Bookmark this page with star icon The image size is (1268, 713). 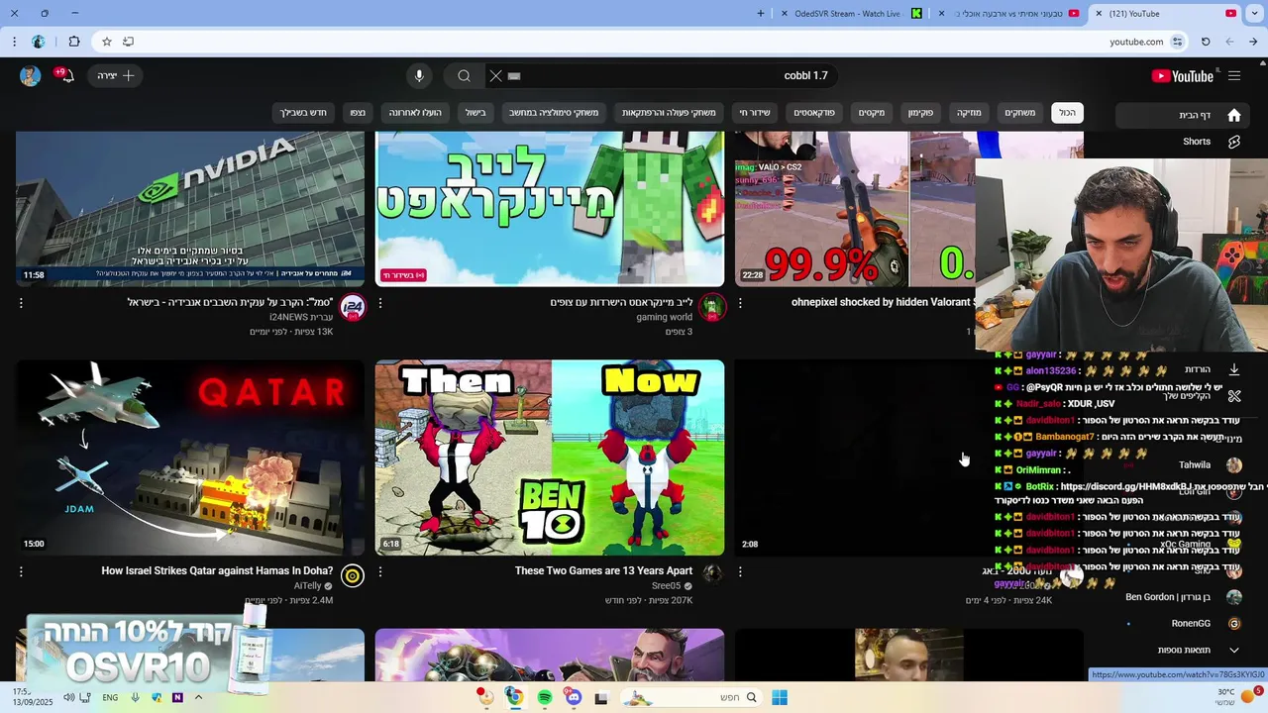coord(107,42)
